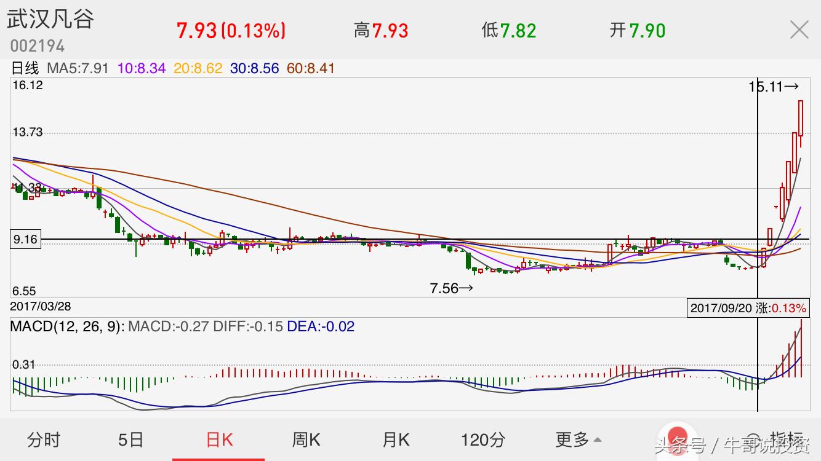Tap the MACD:-0.27 value
Viewport: 821px width, 461px height.
[x=168, y=326]
